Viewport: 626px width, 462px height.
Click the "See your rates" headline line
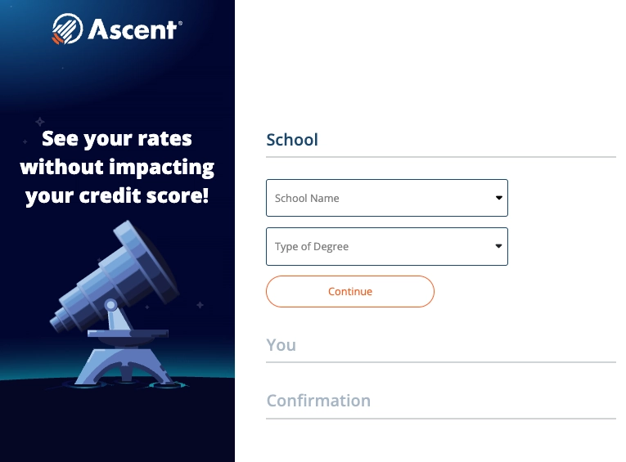point(117,138)
